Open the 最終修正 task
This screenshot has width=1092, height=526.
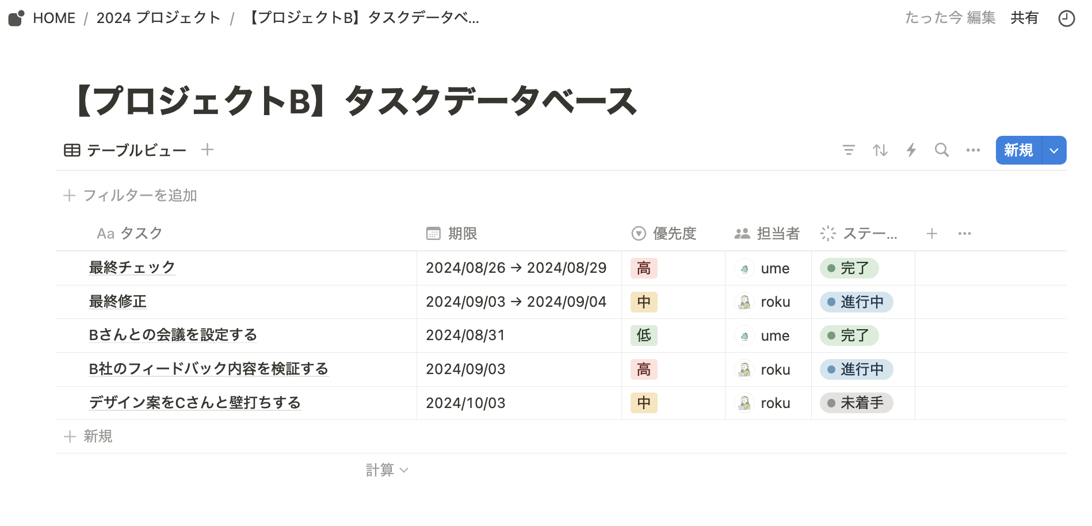click(x=117, y=302)
